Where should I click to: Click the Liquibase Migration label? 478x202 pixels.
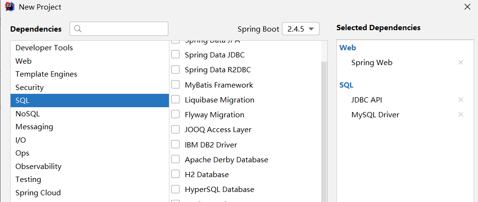pos(219,100)
